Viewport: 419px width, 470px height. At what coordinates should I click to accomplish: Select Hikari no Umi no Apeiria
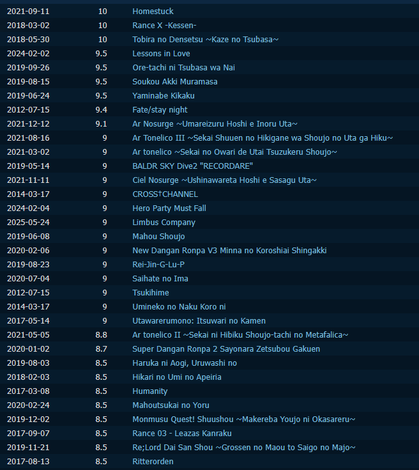point(177,378)
